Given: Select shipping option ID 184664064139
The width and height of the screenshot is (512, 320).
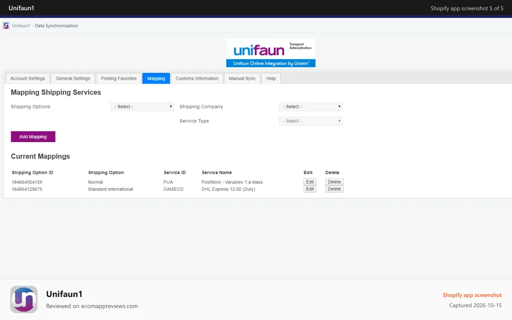Looking at the screenshot, I should (x=27, y=182).
